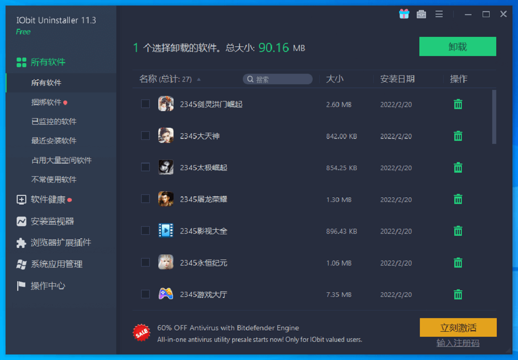Select the checkbox beside 2345永恒纪元
518x360 pixels.
coord(145,263)
